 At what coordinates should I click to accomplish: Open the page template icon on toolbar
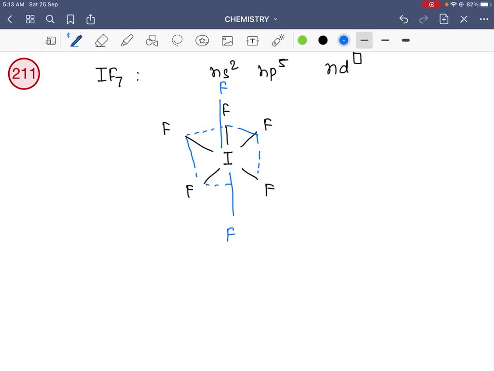(52, 41)
